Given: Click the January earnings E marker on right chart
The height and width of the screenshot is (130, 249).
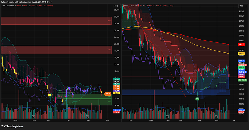Looking at the screenshot, I should coord(167,117).
